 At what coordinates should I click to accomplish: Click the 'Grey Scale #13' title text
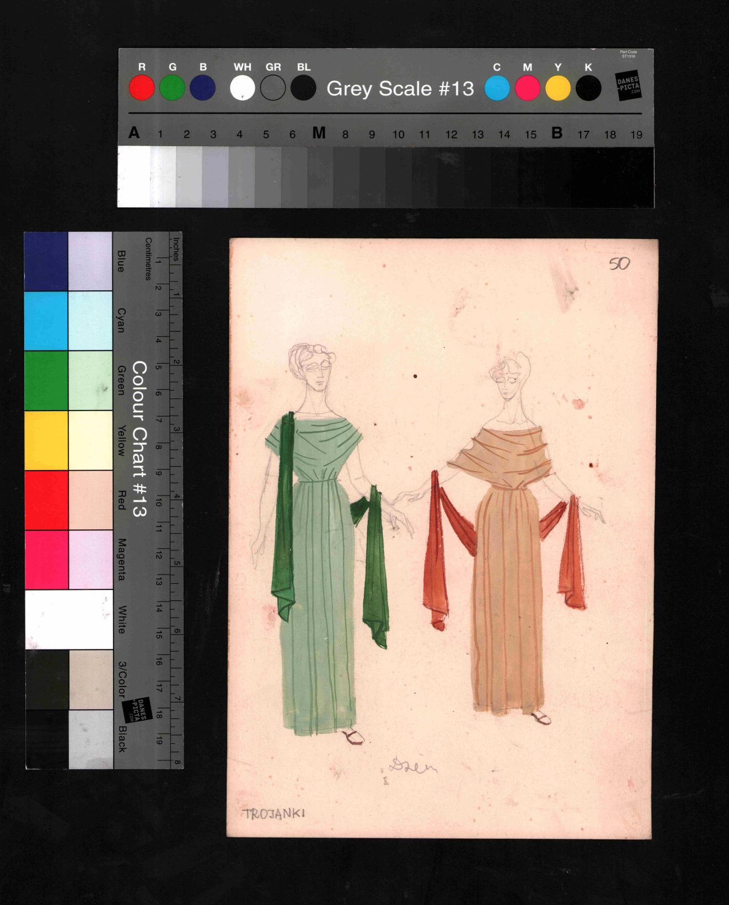click(x=400, y=89)
